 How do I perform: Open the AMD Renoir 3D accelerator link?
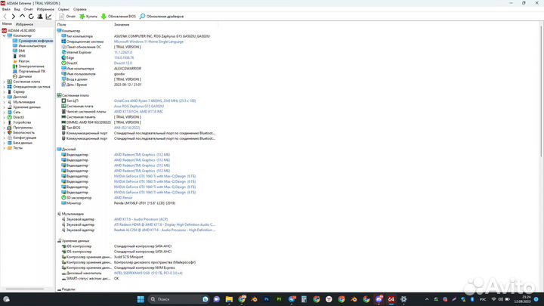pyautogui.click(x=123, y=198)
